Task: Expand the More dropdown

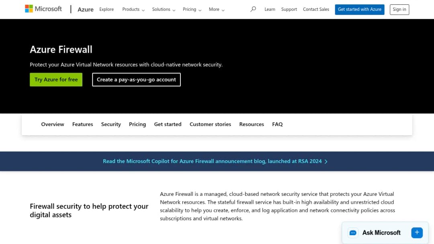Action: 217,9
